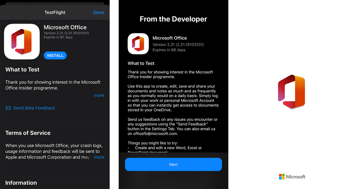Expand What to Test with the more link

pyautogui.click(x=99, y=95)
